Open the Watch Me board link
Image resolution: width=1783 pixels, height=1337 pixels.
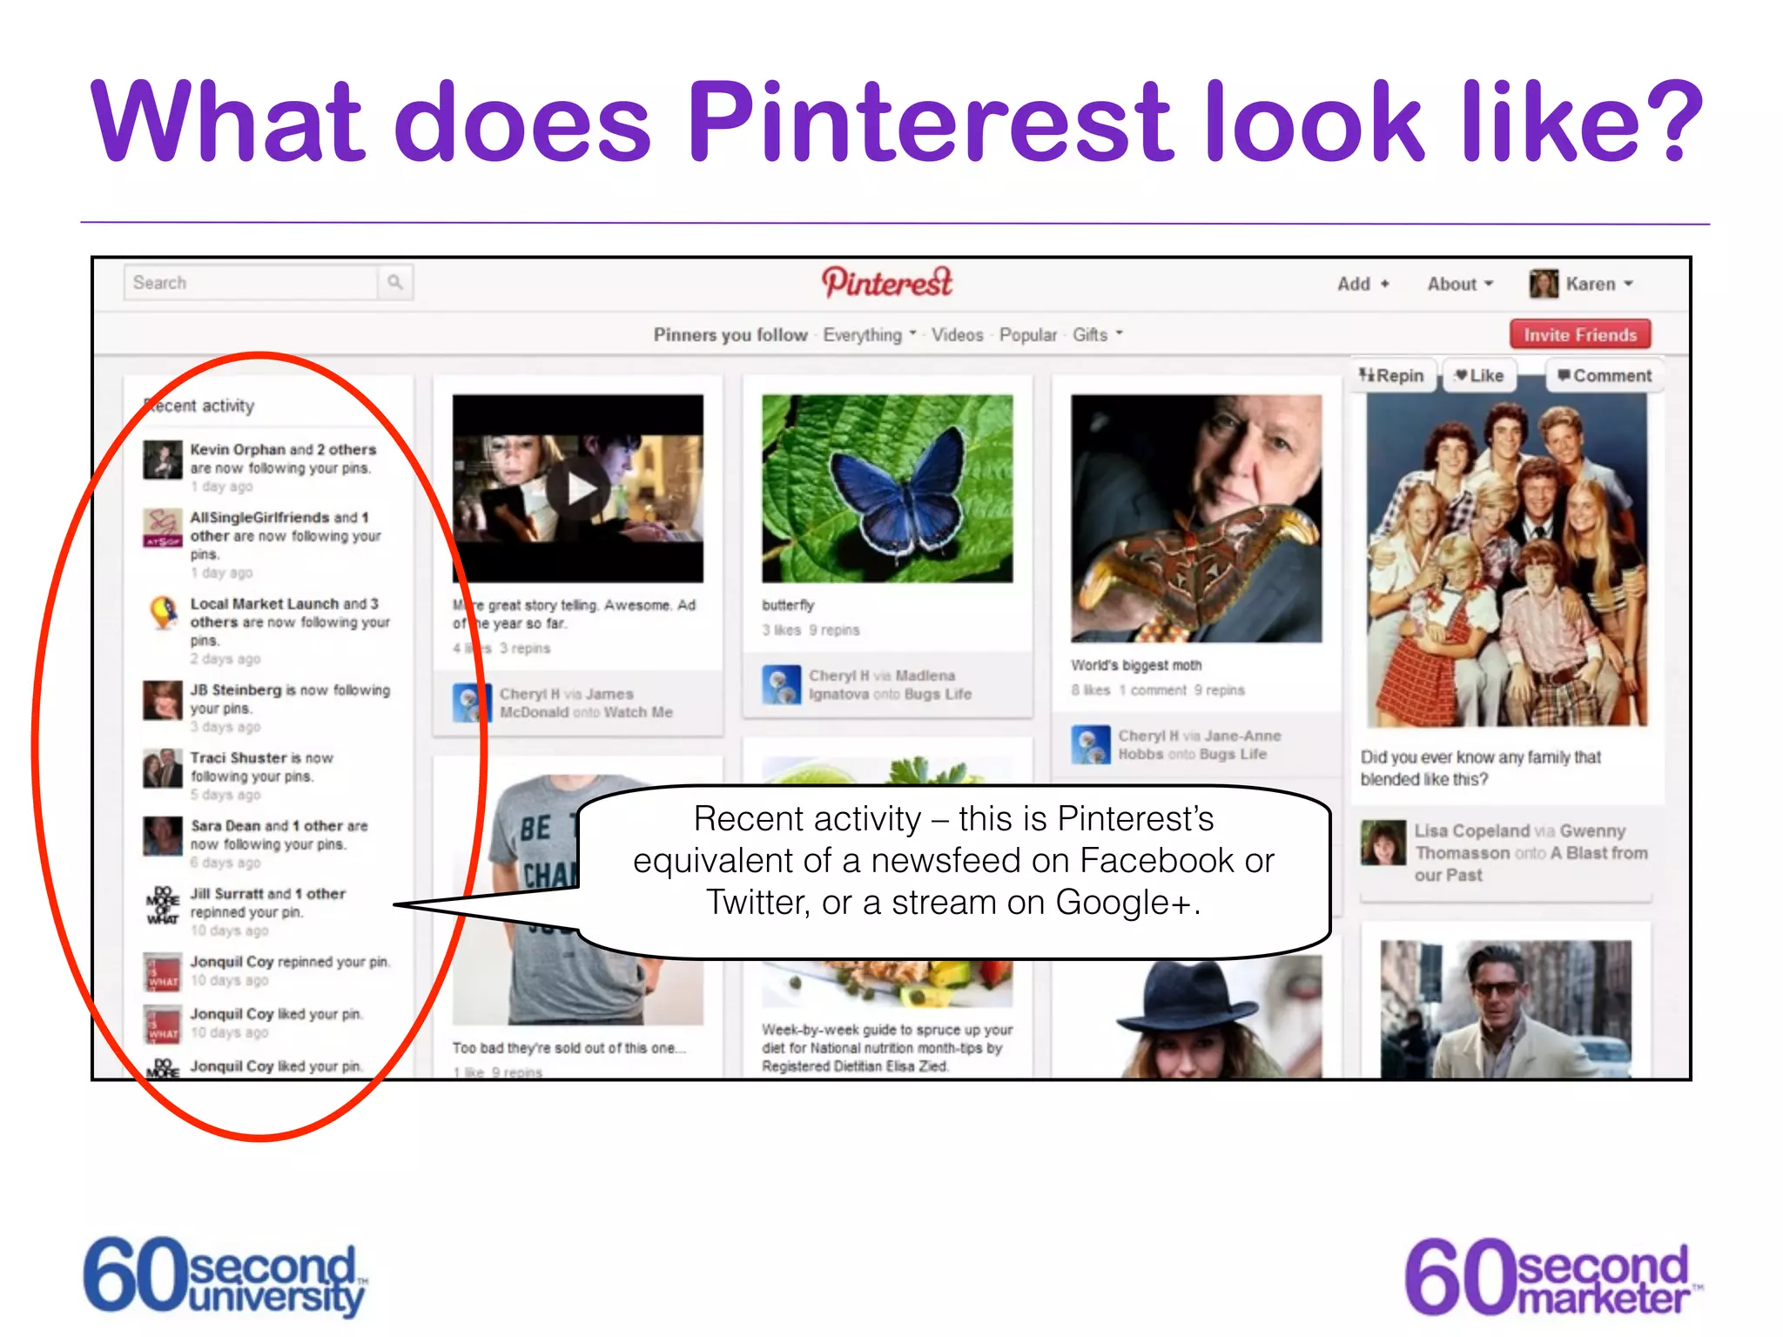(638, 712)
